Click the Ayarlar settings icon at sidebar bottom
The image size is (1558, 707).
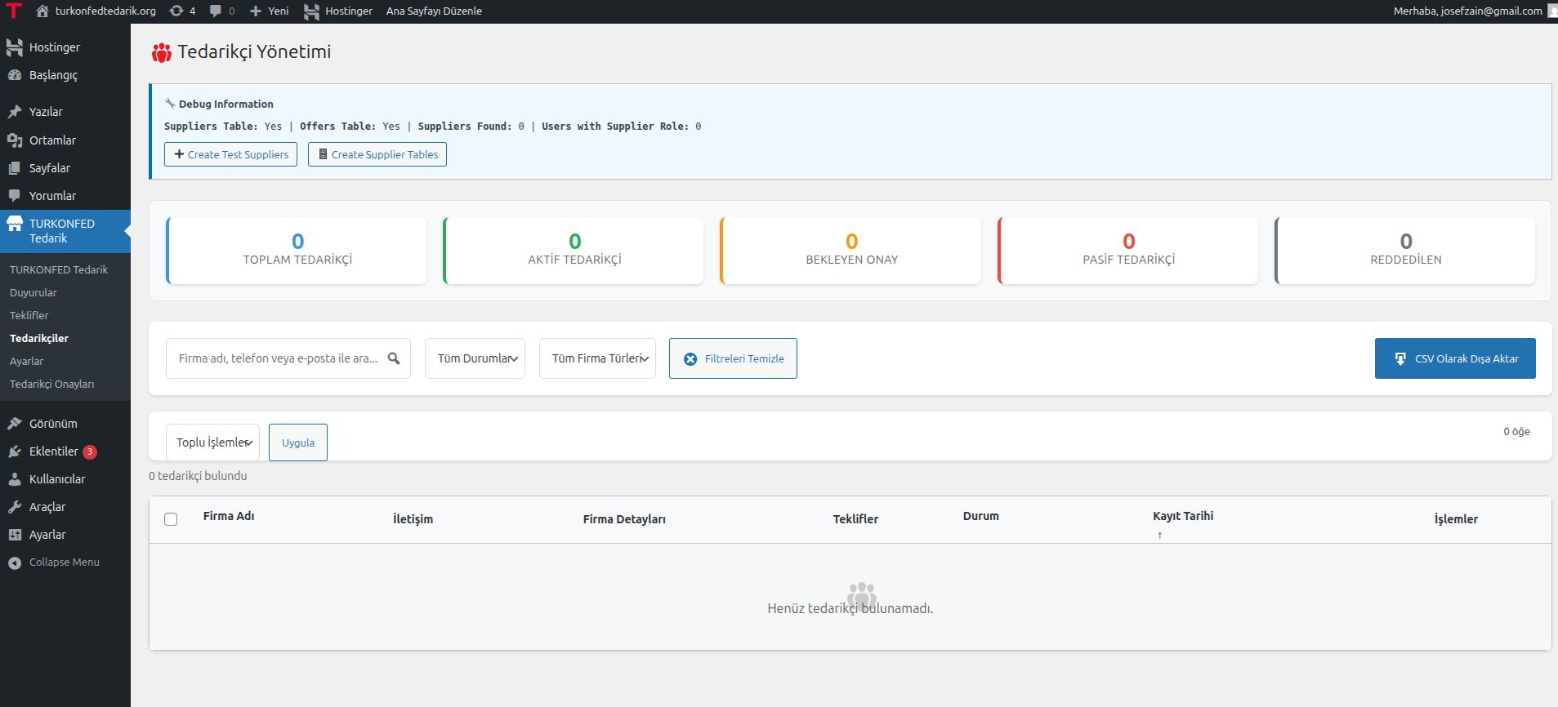pyautogui.click(x=15, y=535)
